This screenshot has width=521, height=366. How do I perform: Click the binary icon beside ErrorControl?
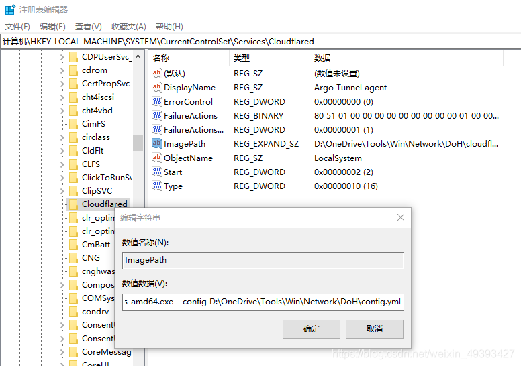(157, 101)
